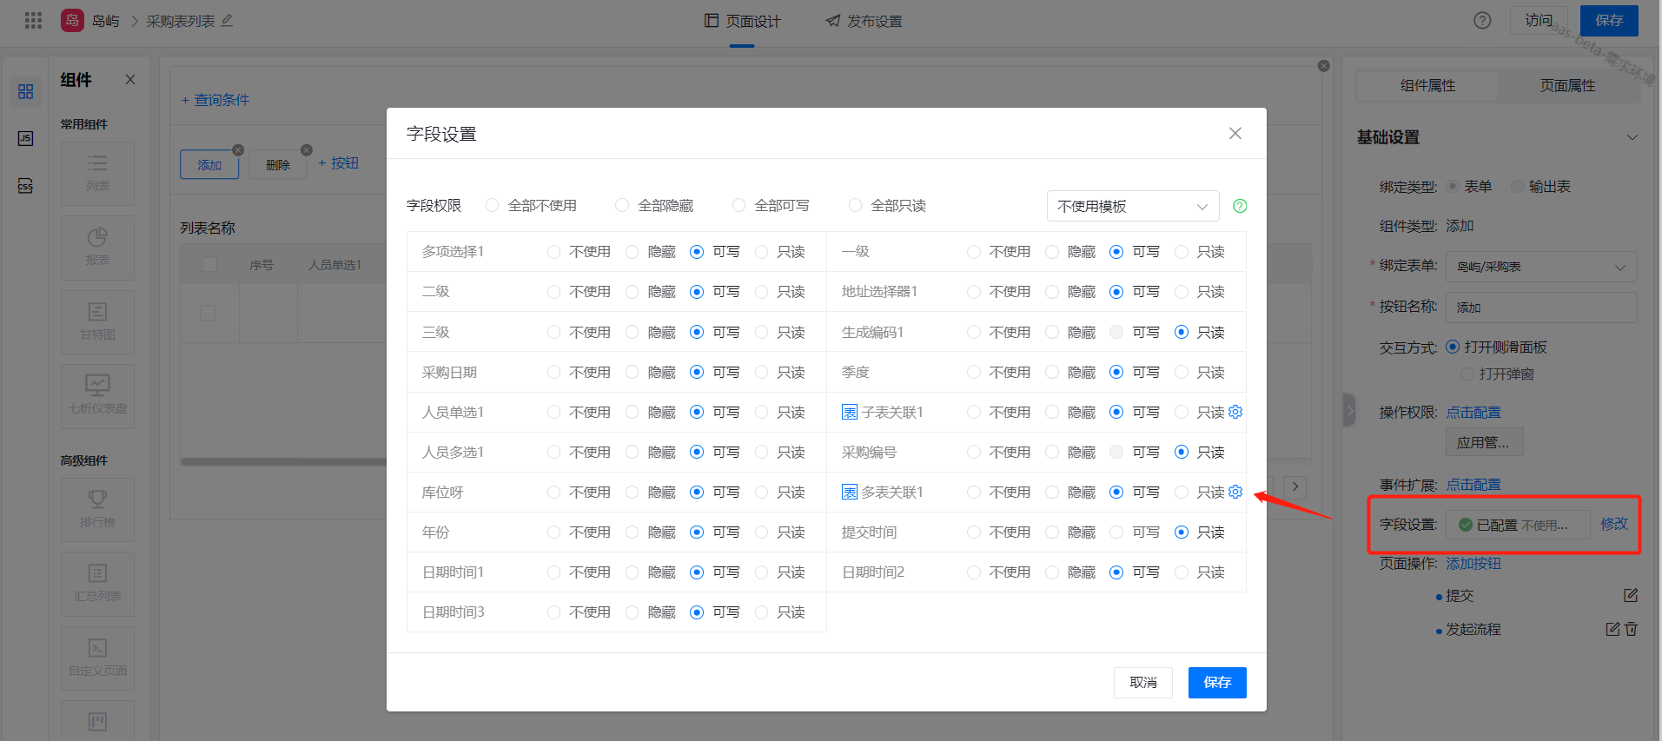Collapse the 基础设置 section chevron
Image resolution: width=1662 pixels, height=741 pixels.
(1632, 137)
